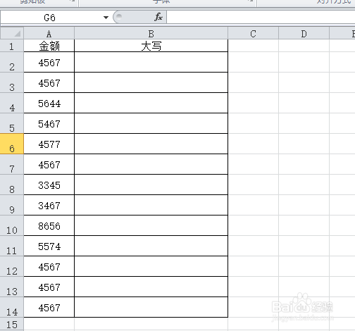355x331 pixels.
Task: Select row 8 header
Action: click(12, 185)
